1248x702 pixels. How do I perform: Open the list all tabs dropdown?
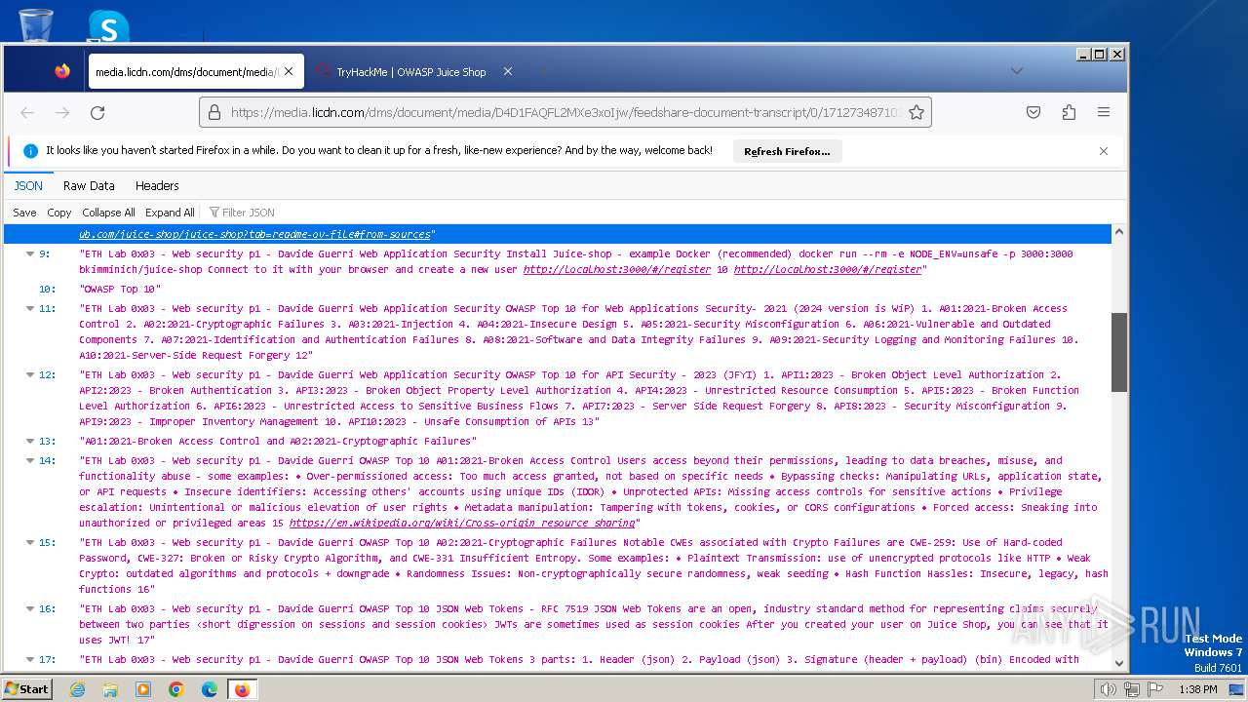tap(1016, 71)
